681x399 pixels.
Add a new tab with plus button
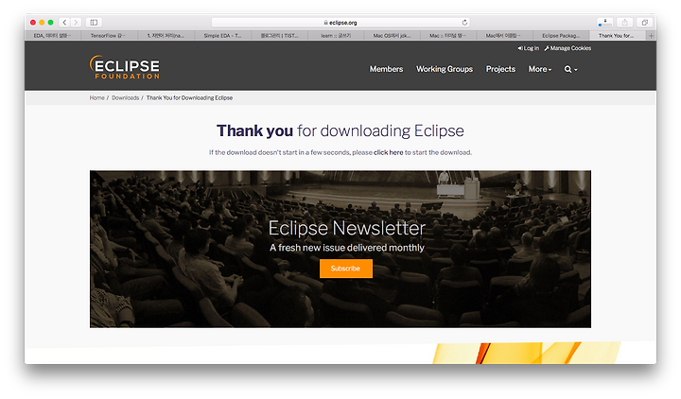(x=651, y=36)
